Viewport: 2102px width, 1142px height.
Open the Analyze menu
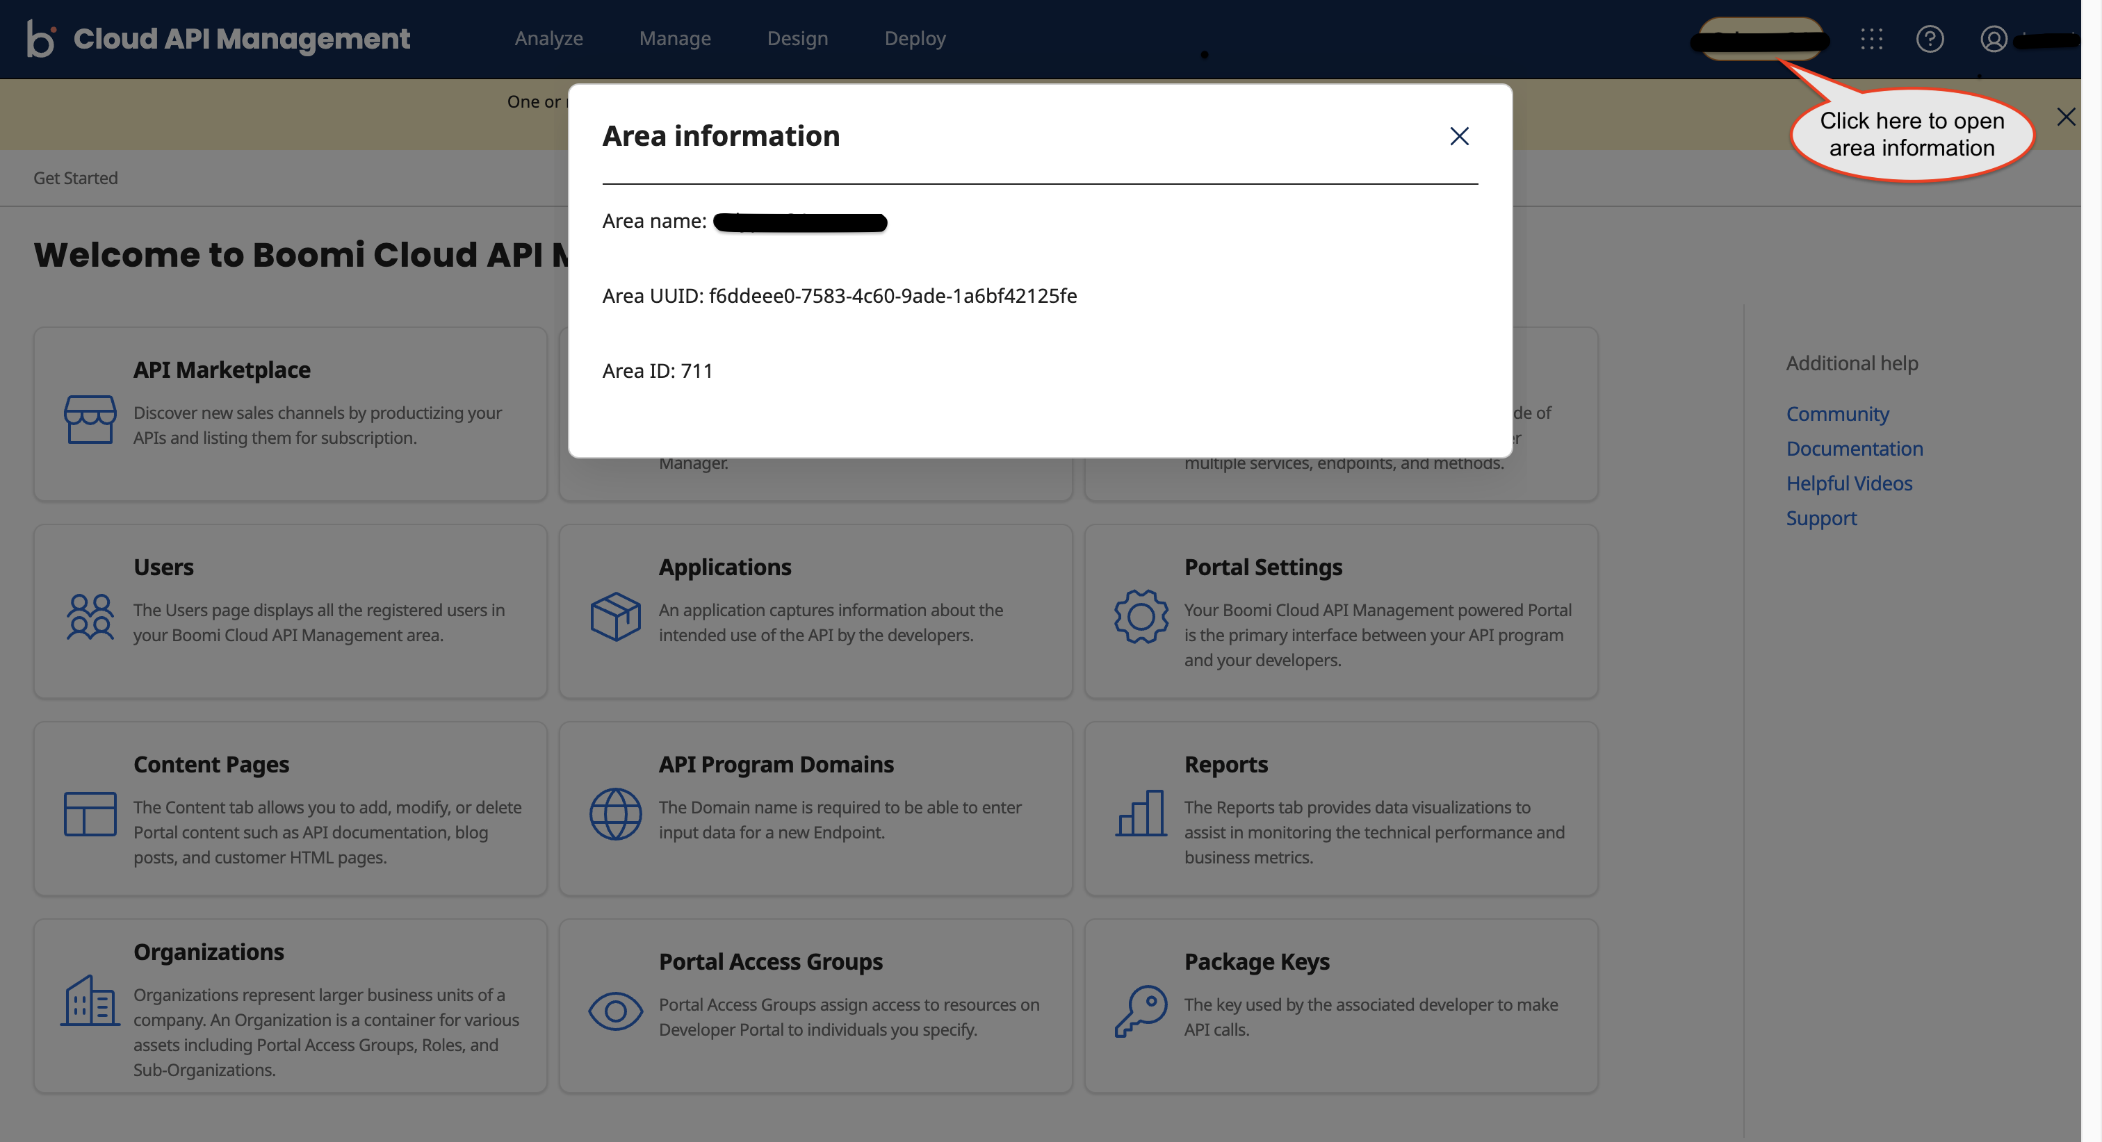(548, 38)
